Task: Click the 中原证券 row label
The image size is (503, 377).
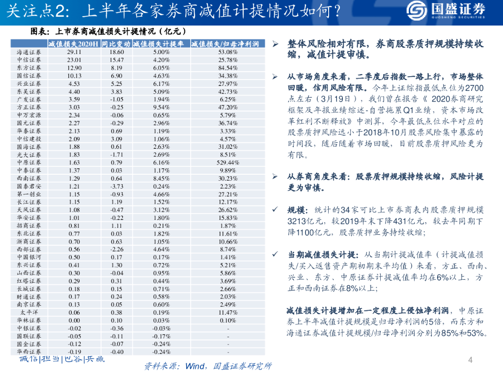Action: (x=29, y=162)
